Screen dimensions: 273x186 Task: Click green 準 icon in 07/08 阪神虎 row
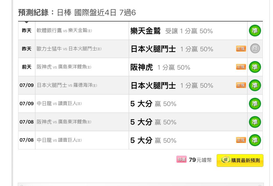pyautogui.click(x=255, y=122)
